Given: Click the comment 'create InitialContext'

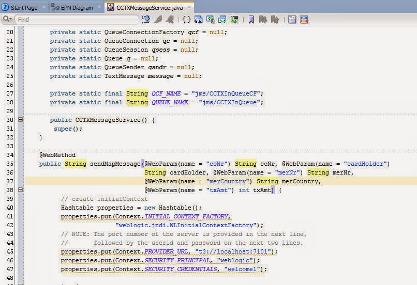Looking at the screenshot, I should coord(110,199).
